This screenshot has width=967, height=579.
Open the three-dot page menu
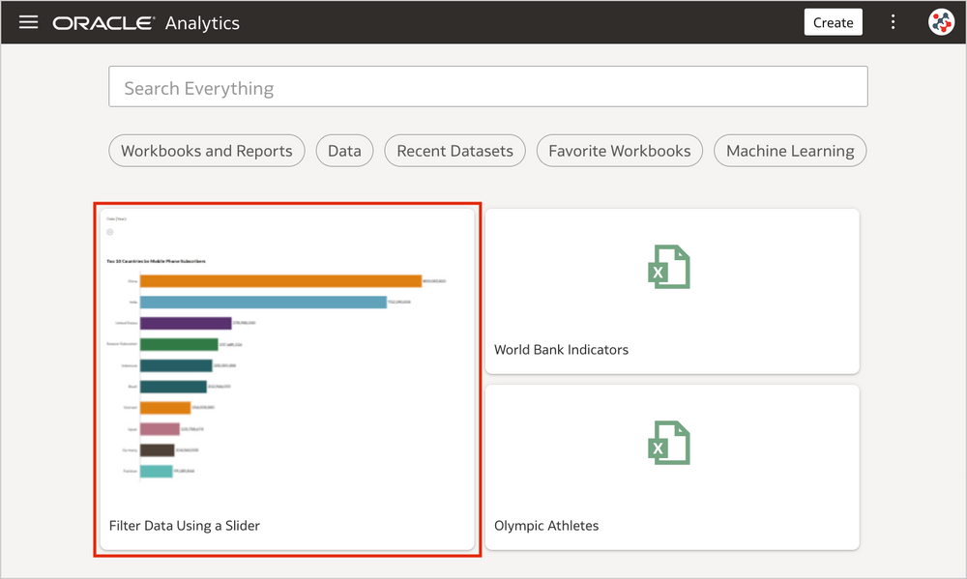[x=893, y=22]
